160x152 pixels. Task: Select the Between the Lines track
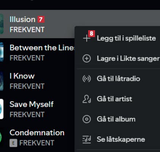point(42,48)
